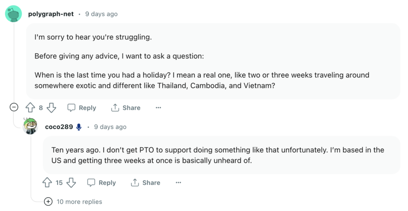Screen dimensions: 408x211
Task: Share coco289's reply
Action: (x=145, y=182)
